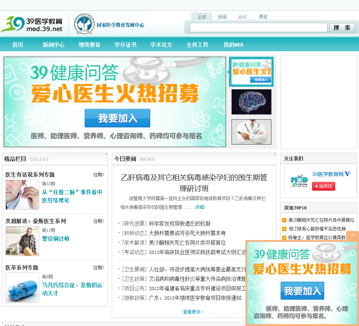Select the 全部 search tab

(202, 17)
